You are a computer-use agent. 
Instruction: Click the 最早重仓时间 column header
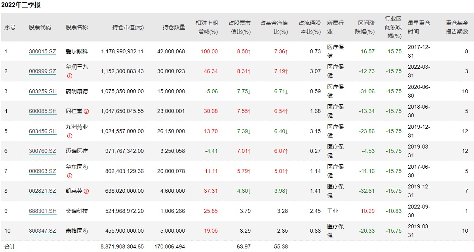pyautogui.click(x=419, y=27)
